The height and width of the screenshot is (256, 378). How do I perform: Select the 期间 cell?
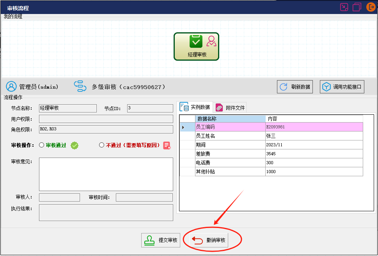point(230,145)
